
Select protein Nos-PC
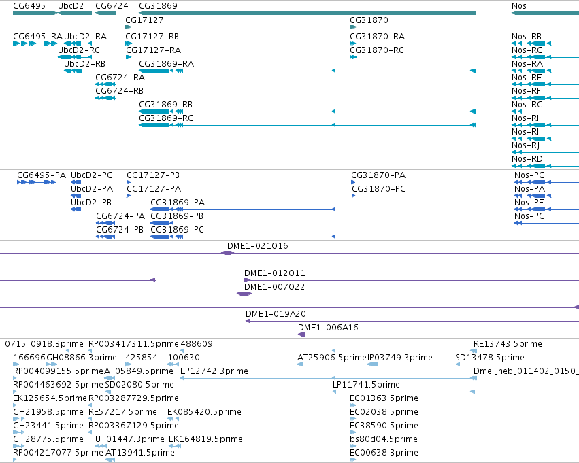point(529,175)
